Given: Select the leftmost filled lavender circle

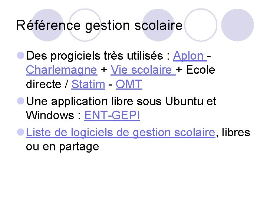Looking at the screenshot, I should click(x=48, y=25).
